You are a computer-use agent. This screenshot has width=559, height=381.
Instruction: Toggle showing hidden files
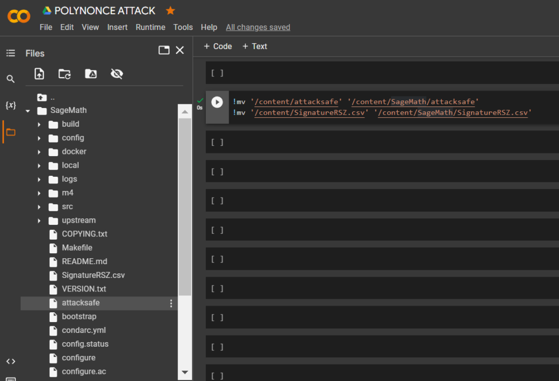(x=117, y=74)
